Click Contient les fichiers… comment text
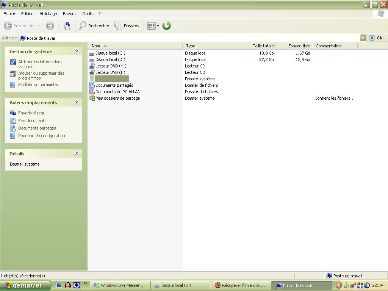This screenshot has height=291, width=388. click(335, 98)
